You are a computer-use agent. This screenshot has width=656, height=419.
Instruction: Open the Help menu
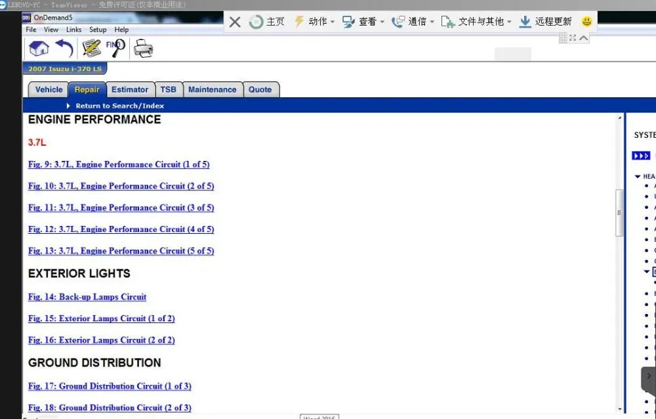(x=121, y=30)
